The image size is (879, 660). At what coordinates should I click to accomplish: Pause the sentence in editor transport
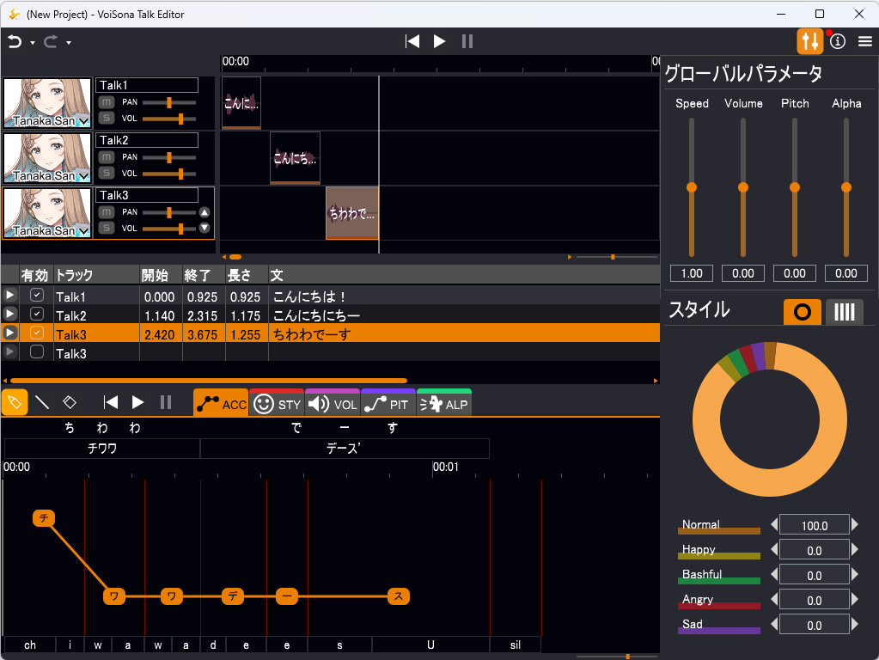[x=165, y=402]
